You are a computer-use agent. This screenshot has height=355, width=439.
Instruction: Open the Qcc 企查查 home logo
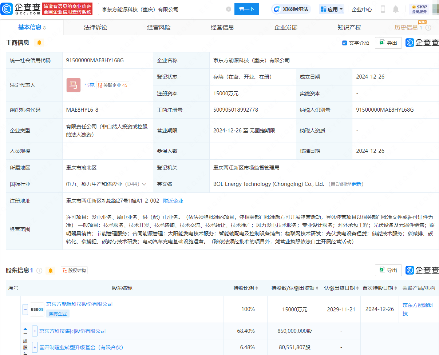pyautogui.click(x=21, y=9)
